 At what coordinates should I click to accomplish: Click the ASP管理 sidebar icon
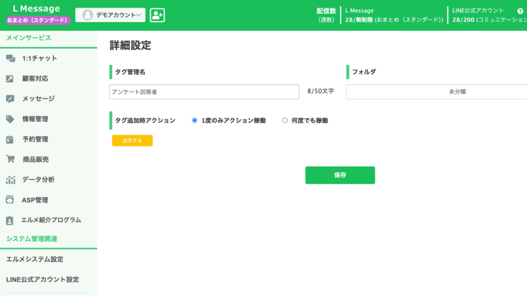(x=10, y=200)
